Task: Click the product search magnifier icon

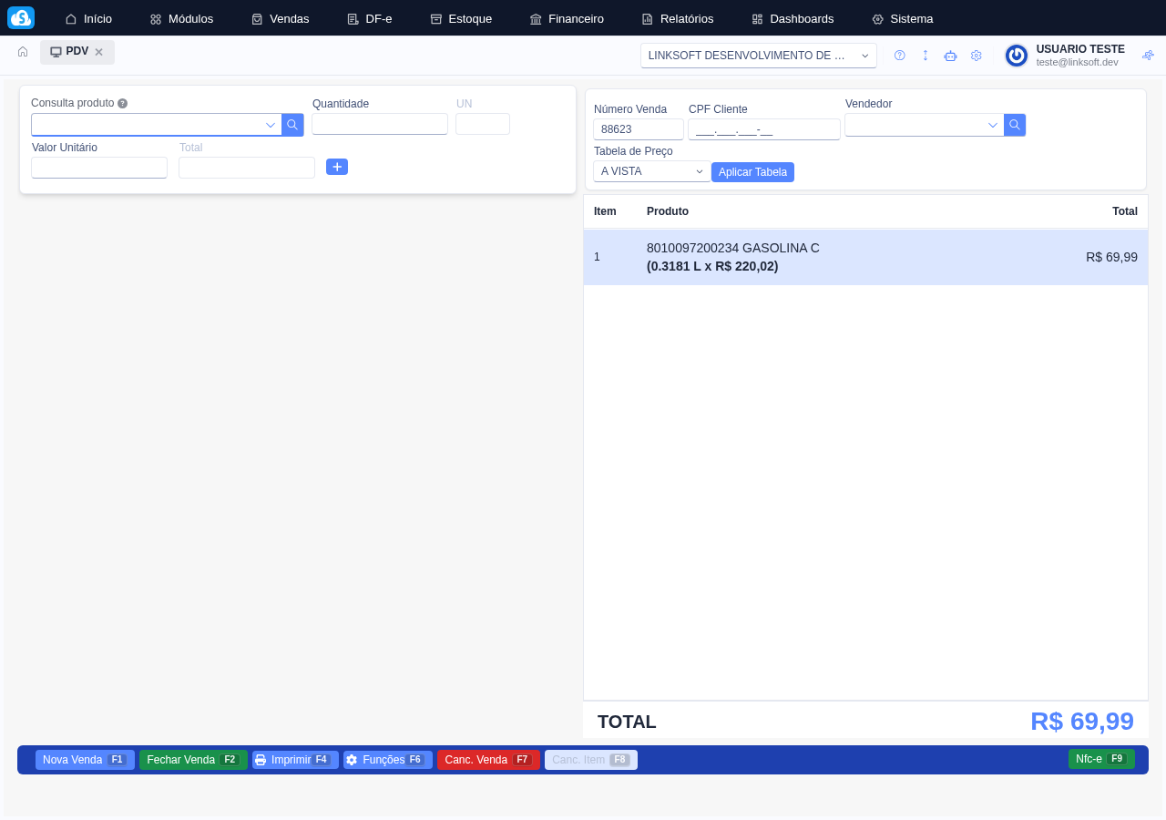Action: [x=292, y=125]
